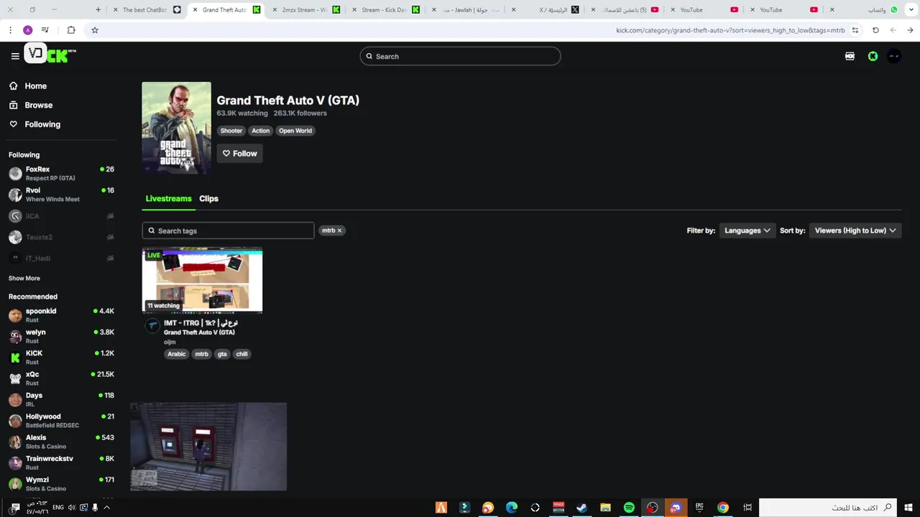Click the Windows Start button

point(909,508)
